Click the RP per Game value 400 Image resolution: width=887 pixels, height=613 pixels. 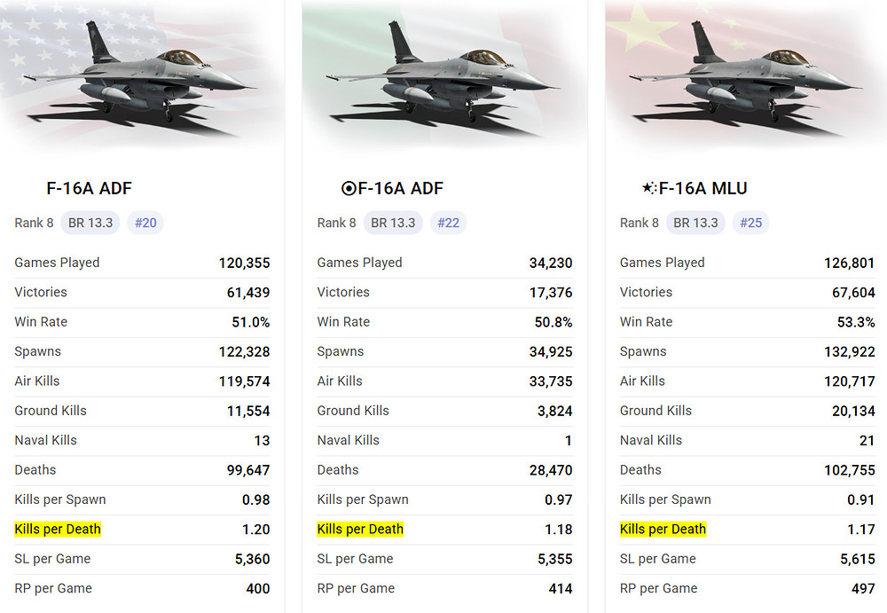257,588
